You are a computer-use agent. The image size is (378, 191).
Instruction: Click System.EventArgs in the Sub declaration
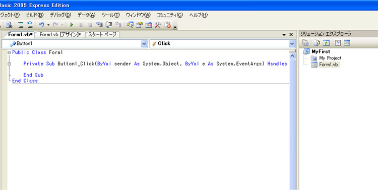point(239,64)
